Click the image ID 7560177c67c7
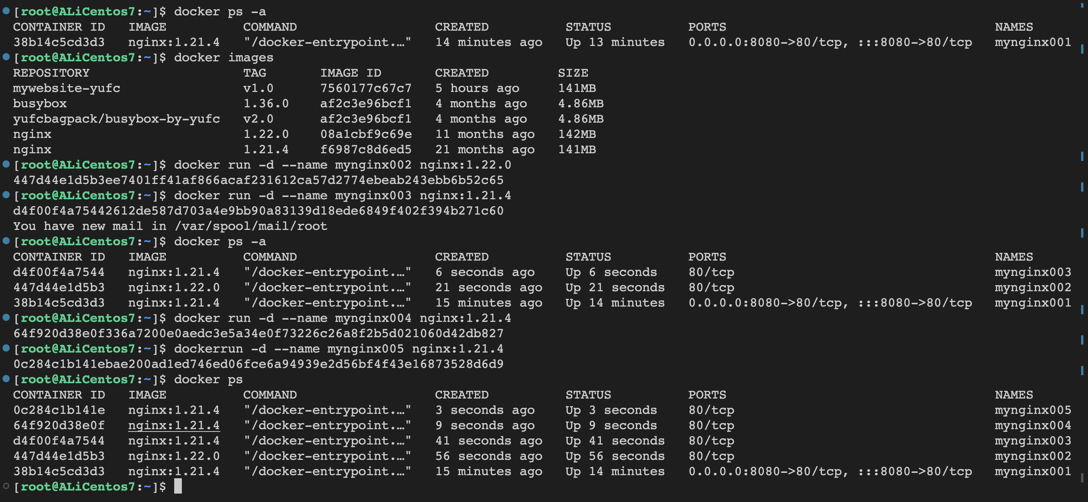This screenshot has width=1088, height=502. click(x=365, y=88)
